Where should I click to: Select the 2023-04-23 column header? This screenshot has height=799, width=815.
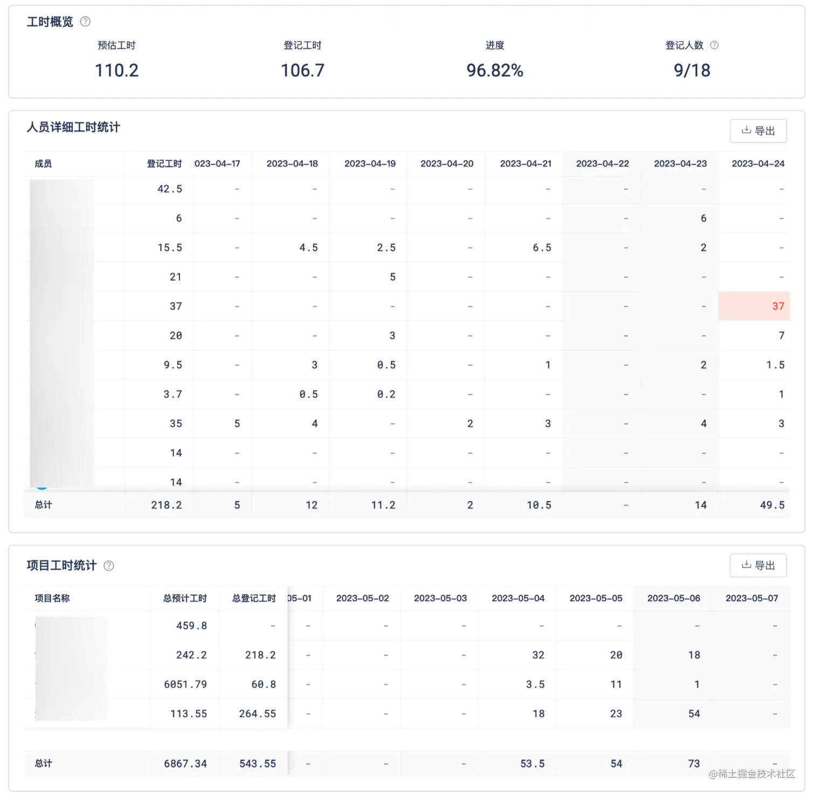pos(680,164)
